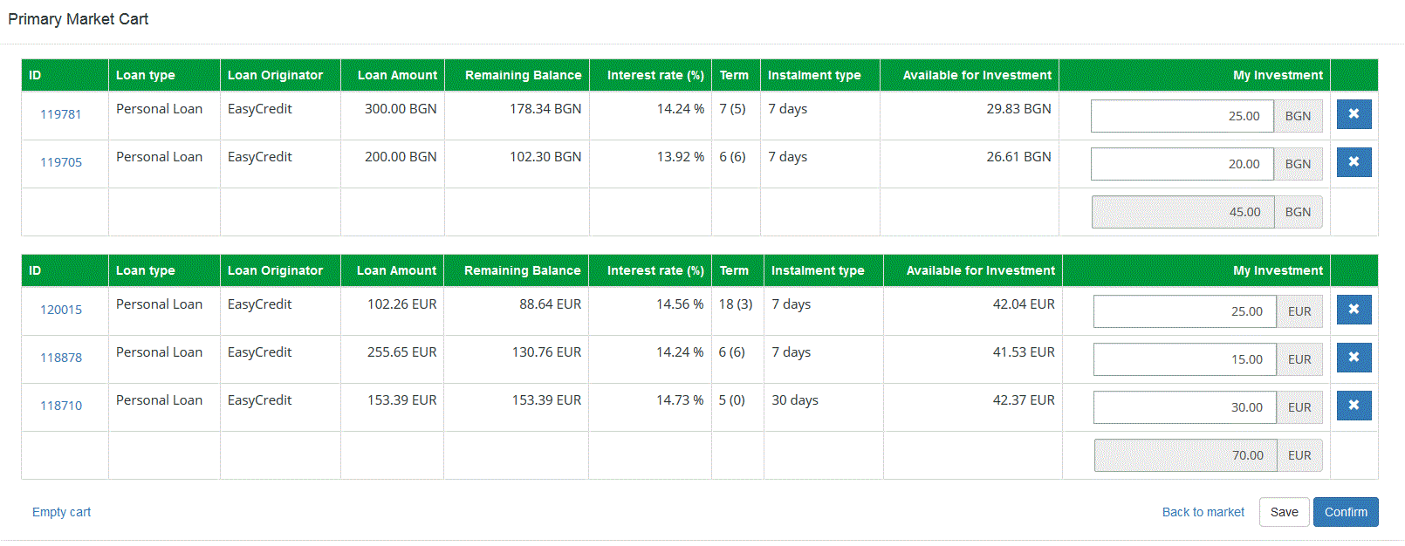This screenshot has height=546, width=1405.
Task: Click Interest rate (%) header in BGN table
Action: point(655,75)
